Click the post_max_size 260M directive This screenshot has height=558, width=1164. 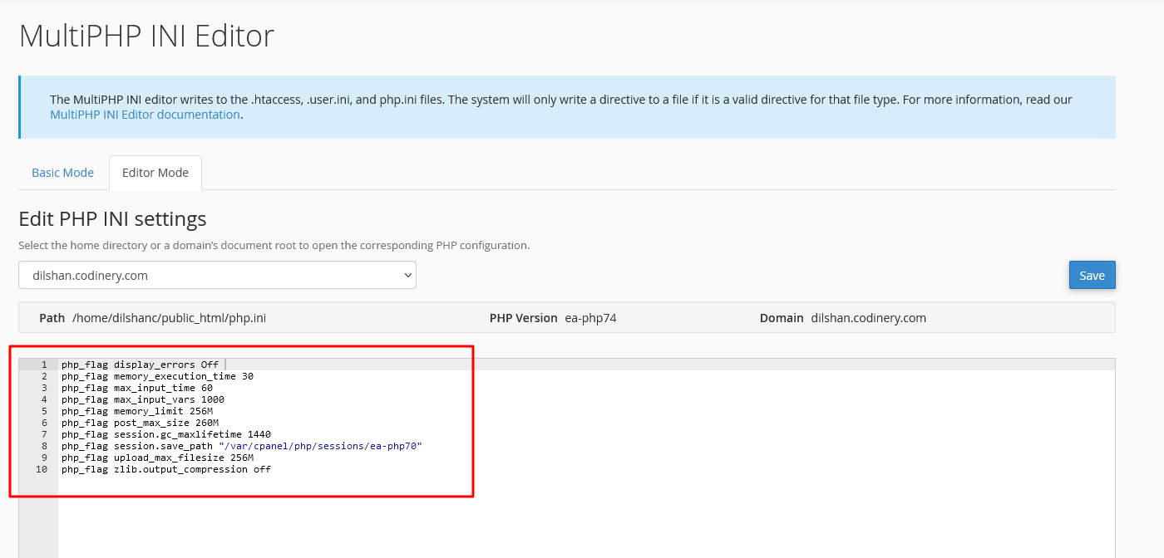[x=133, y=422]
